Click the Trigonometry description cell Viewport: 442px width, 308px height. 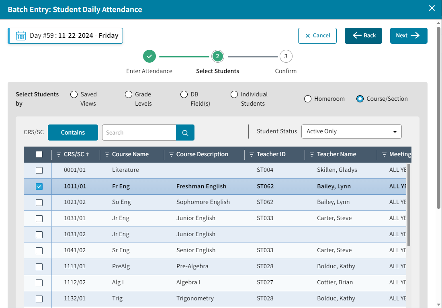click(x=195, y=299)
